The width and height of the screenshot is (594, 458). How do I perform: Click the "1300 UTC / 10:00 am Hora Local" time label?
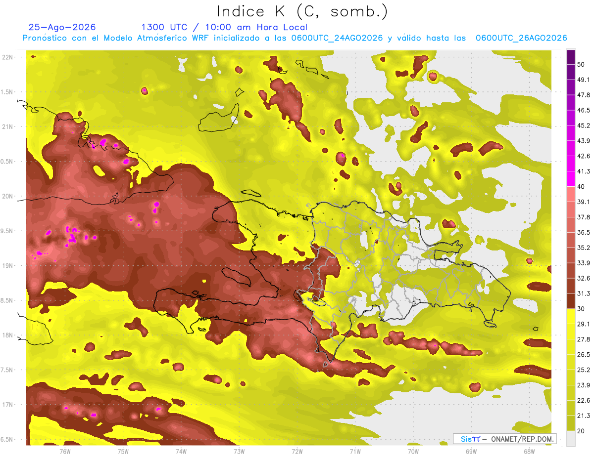224,27
